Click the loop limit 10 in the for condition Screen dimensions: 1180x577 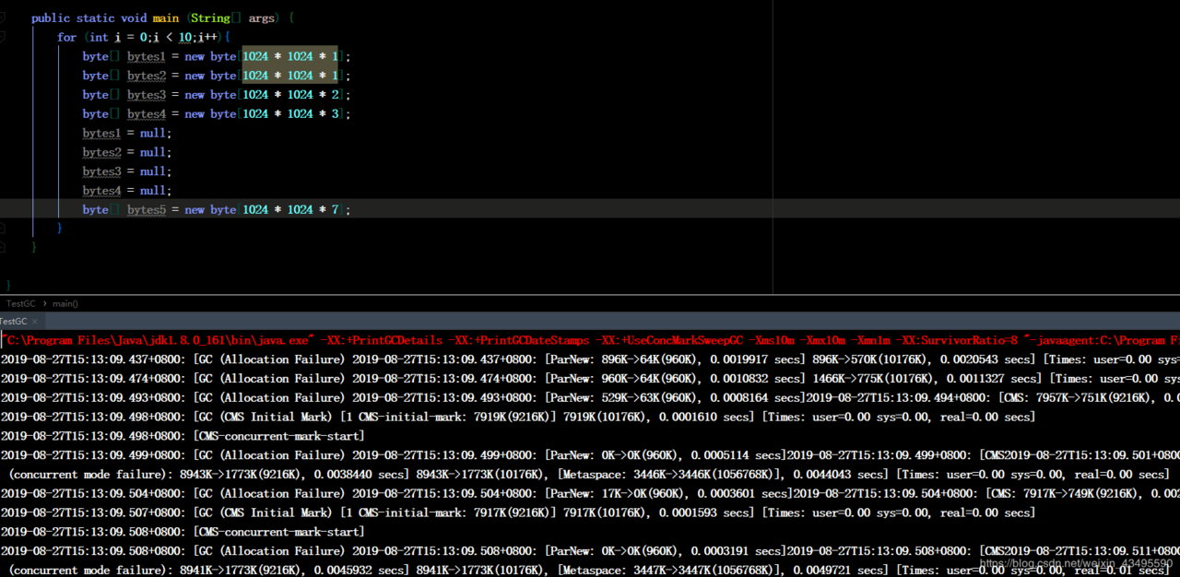coord(185,37)
